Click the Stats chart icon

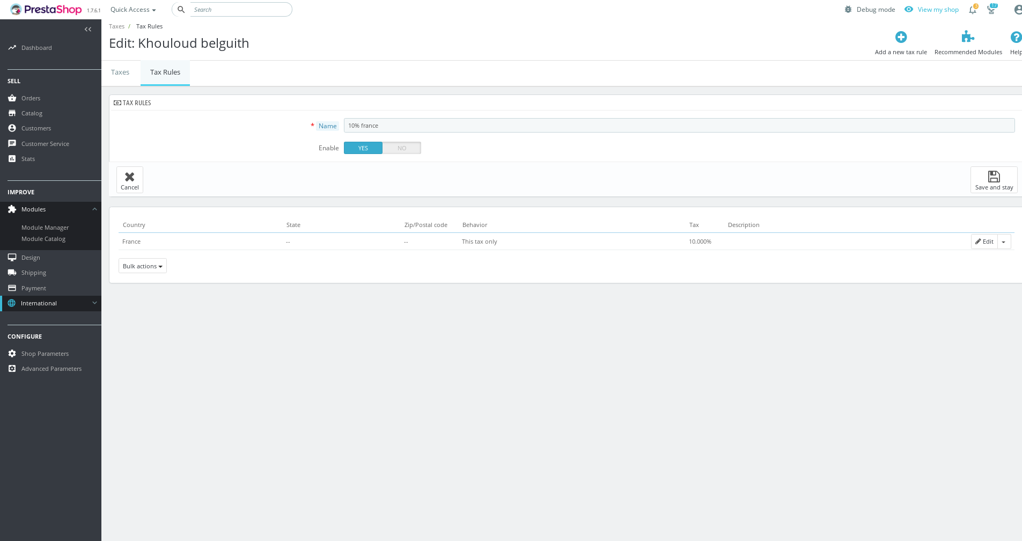[x=12, y=159]
